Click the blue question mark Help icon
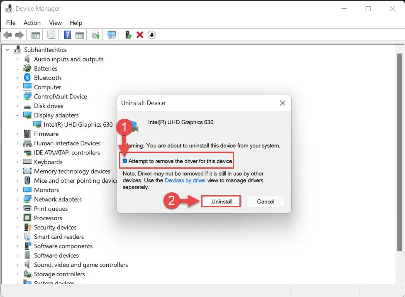This screenshot has width=405, height=297. point(67,35)
